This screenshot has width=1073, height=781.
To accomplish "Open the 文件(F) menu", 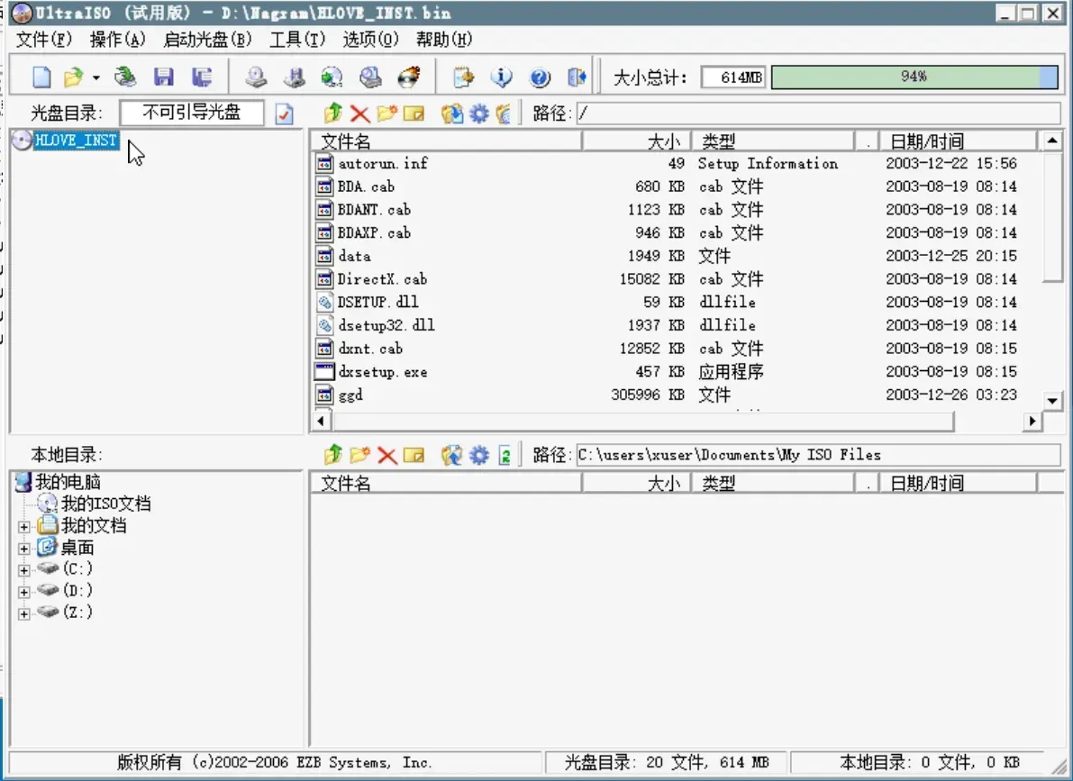I will click(44, 39).
